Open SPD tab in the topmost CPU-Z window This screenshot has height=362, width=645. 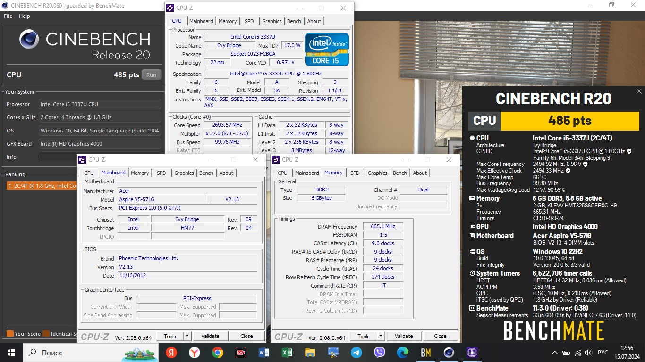(249, 21)
